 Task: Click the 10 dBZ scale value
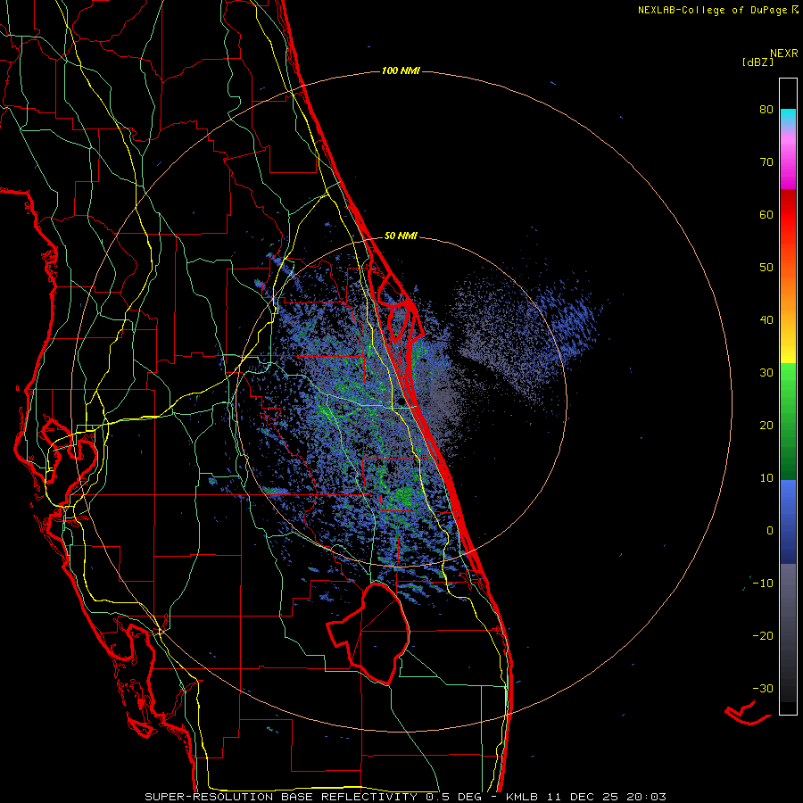pos(766,478)
